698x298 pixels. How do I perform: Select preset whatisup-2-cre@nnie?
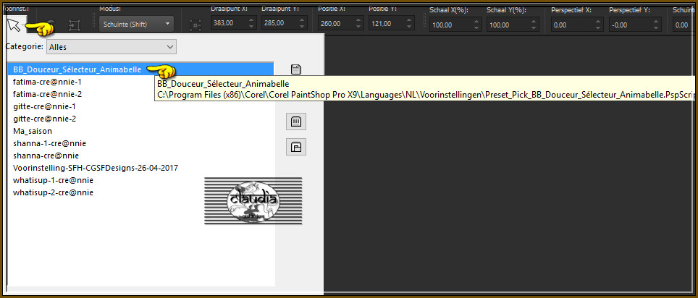pos(140,192)
